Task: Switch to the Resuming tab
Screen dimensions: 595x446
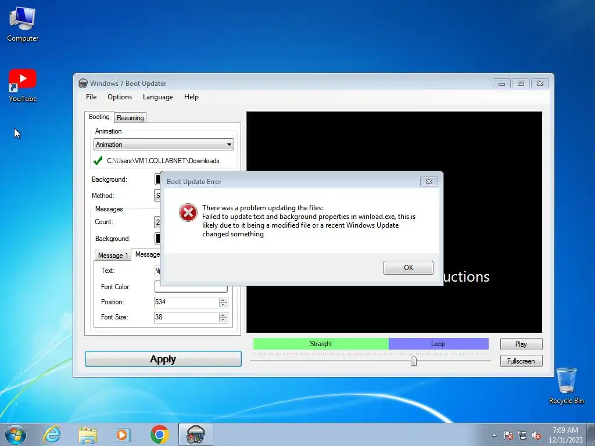Action: click(x=130, y=117)
